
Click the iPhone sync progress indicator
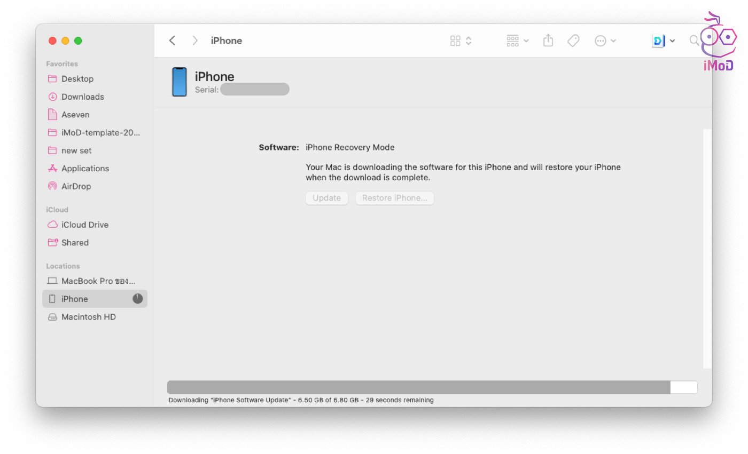tap(138, 299)
